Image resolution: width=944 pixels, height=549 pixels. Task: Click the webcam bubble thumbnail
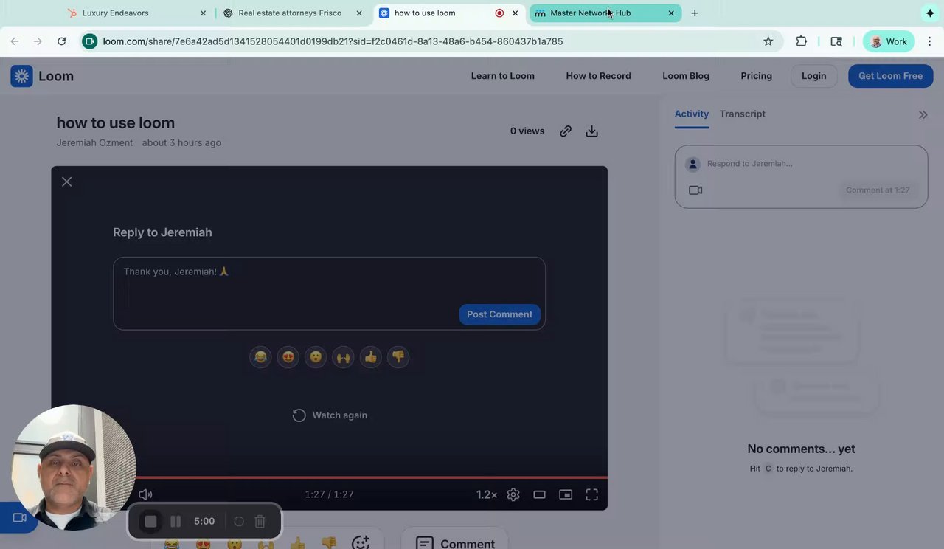click(73, 467)
